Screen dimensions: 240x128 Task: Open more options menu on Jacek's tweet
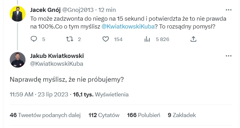229,10
